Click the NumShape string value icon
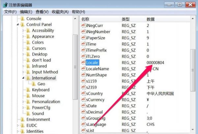This screenshot has height=134, width=198. 83,75
